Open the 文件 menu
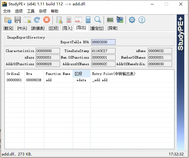Image resolution: width=189 pixels, height=158 pixels. pyautogui.click(x=7, y=11)
